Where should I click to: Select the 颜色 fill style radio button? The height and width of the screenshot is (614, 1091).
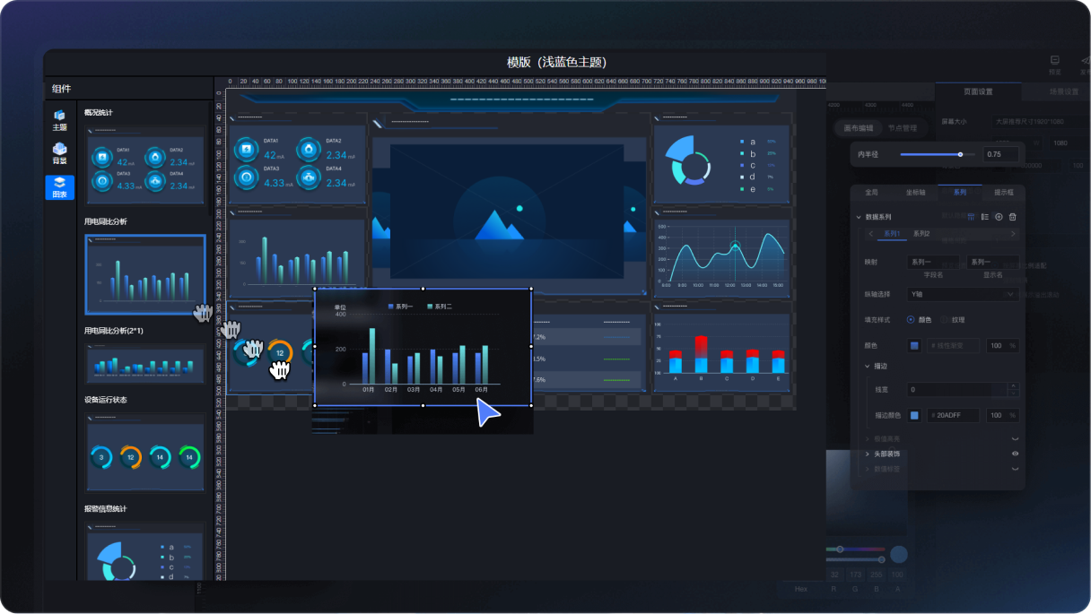(x=912, y=319)
